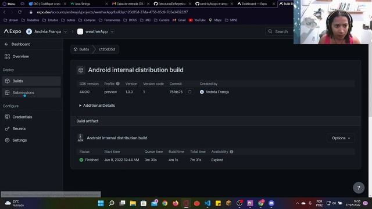Screen dimensions: 372x209
Task: Click the Builds breadcrumb
Action: 81,49
